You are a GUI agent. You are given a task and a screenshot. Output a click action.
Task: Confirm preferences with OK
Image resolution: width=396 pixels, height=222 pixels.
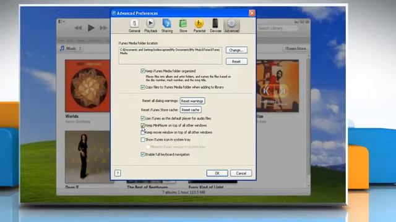pyautogui.click(x=217, y=173)
